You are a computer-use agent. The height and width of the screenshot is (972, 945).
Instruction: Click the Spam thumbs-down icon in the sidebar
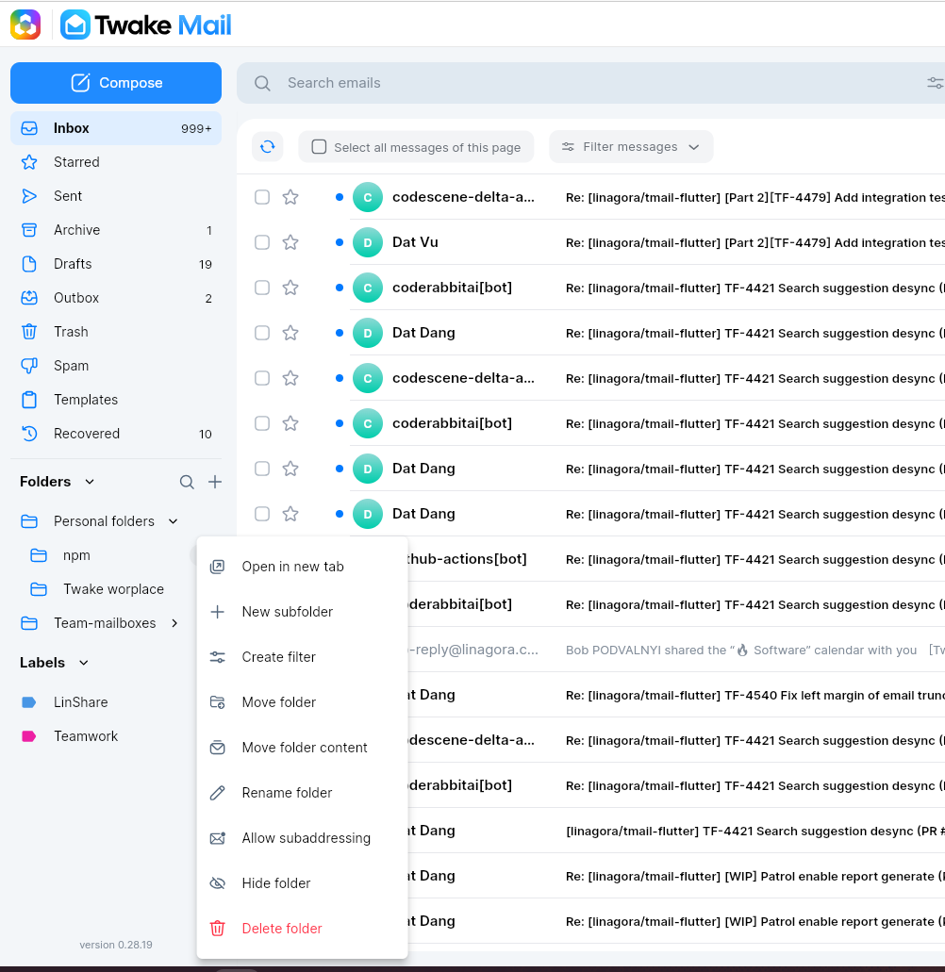pos(29,366)
